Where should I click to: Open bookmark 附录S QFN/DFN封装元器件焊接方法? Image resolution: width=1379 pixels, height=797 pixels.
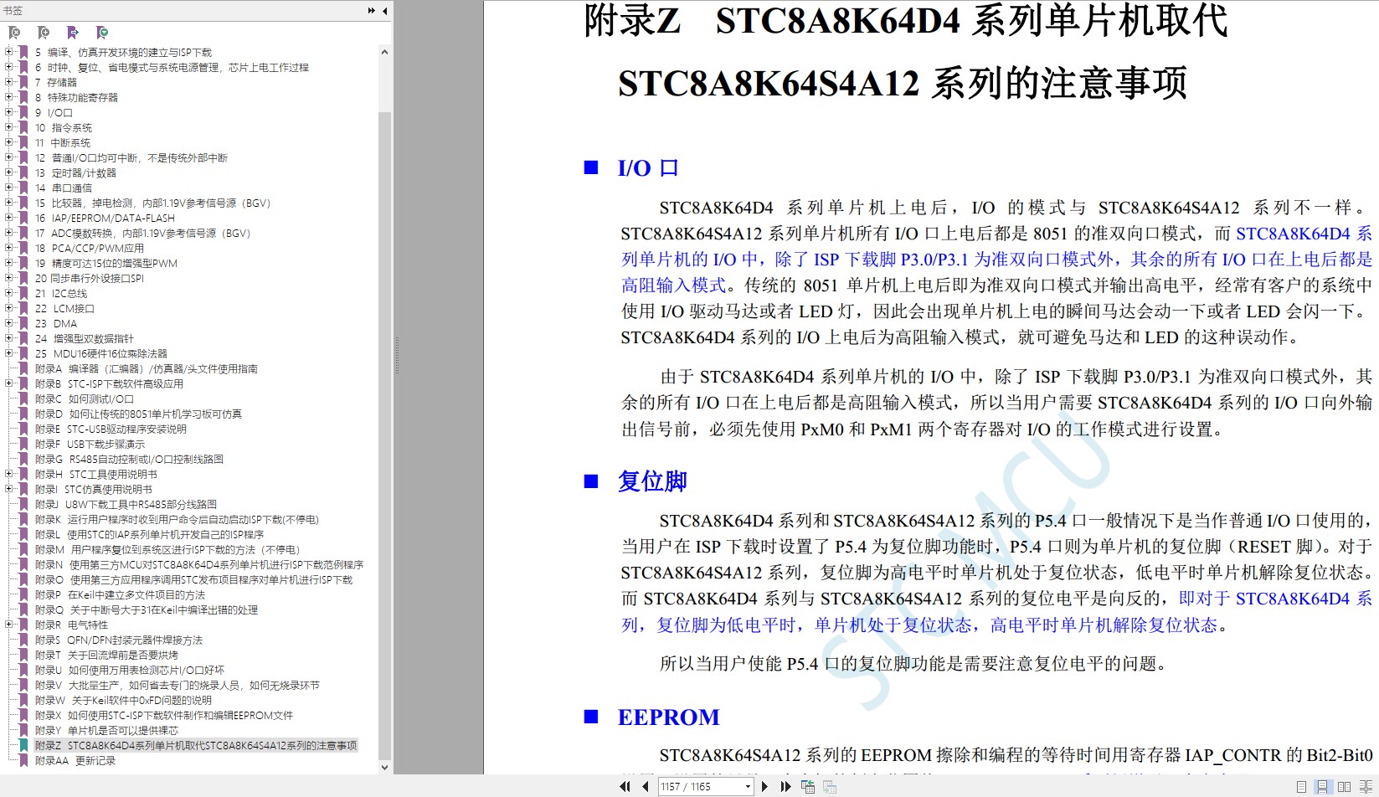point(119,640)
